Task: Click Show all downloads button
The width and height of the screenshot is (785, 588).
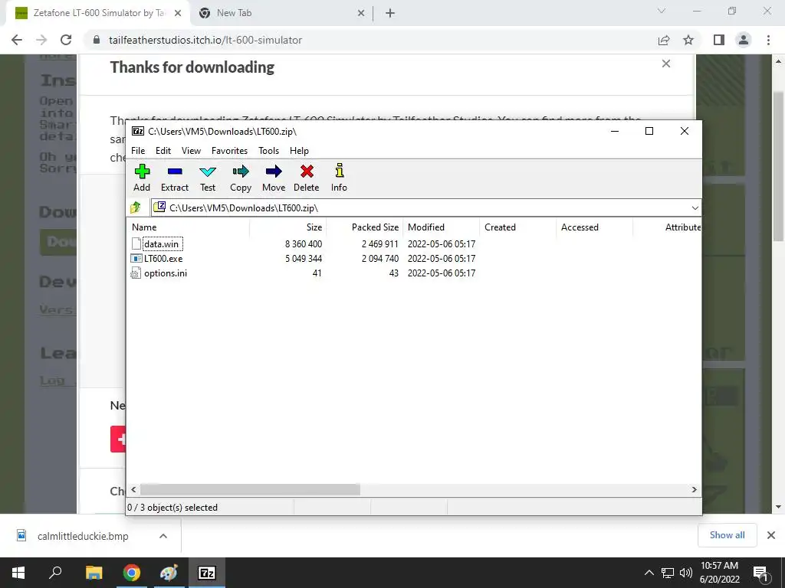Action: coord(727,535)
